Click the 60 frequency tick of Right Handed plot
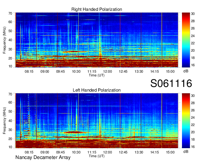Screen dimensions: 198x161 (10, 22)
